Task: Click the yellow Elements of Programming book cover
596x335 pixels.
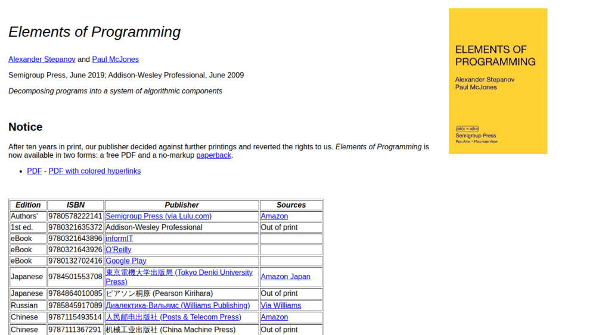Action: pyautogui.click(x=498, y=81)
